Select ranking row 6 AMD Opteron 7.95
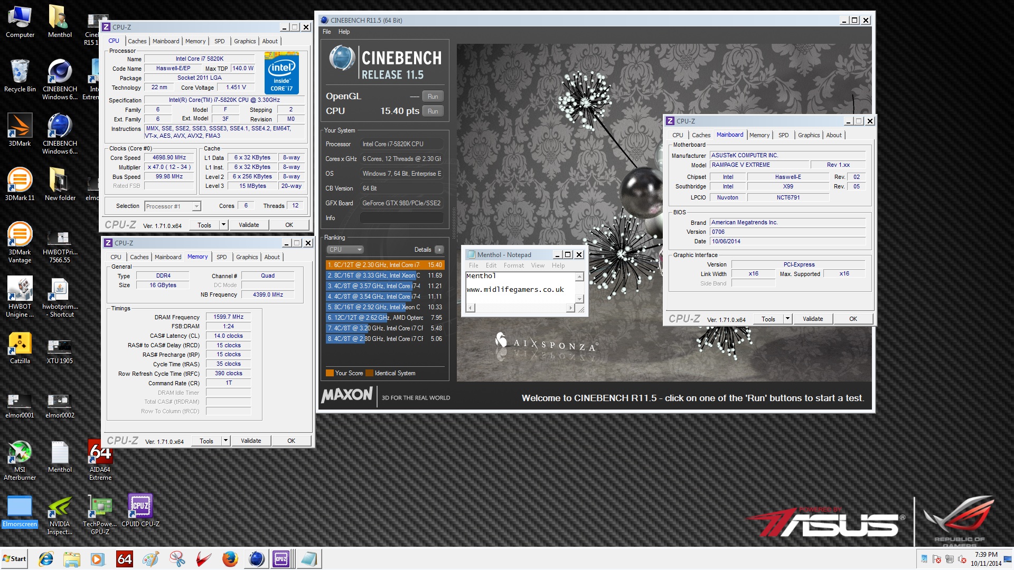 385,318
